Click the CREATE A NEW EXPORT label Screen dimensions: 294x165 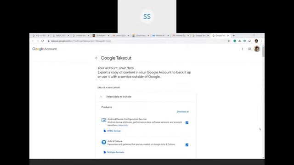tap(109, 88)
